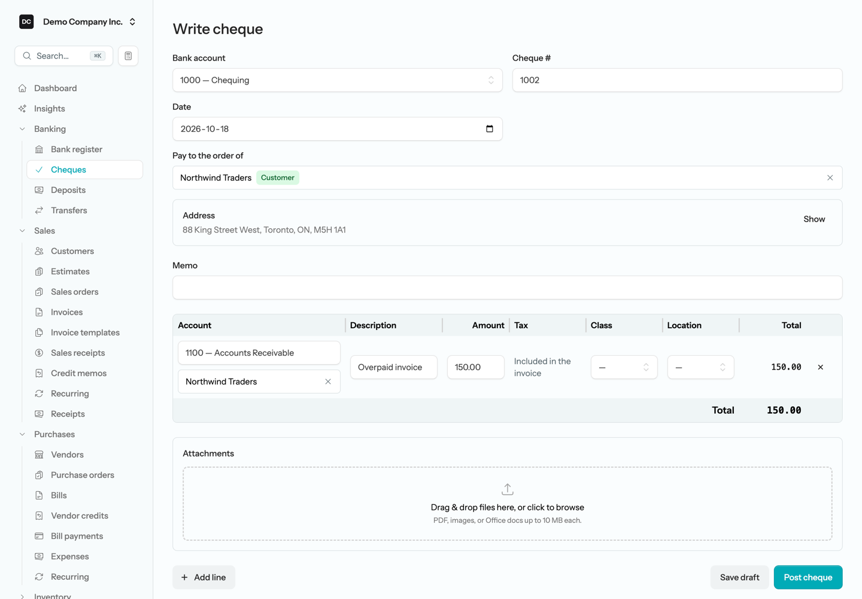
Task: Open the Location dropdown
Action: tap(701, 367)
